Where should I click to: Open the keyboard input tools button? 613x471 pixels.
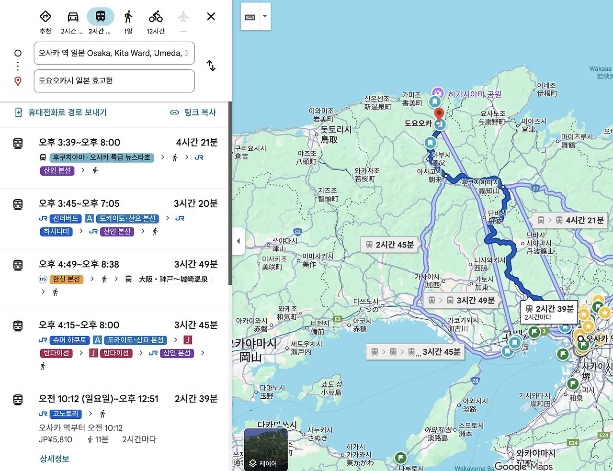coord(250,17)
